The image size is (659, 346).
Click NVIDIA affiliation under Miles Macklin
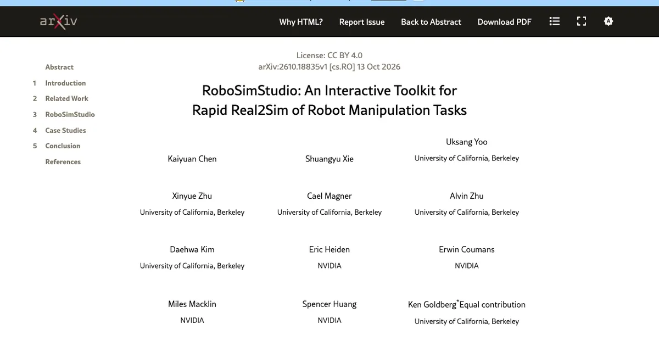[192, 320]
